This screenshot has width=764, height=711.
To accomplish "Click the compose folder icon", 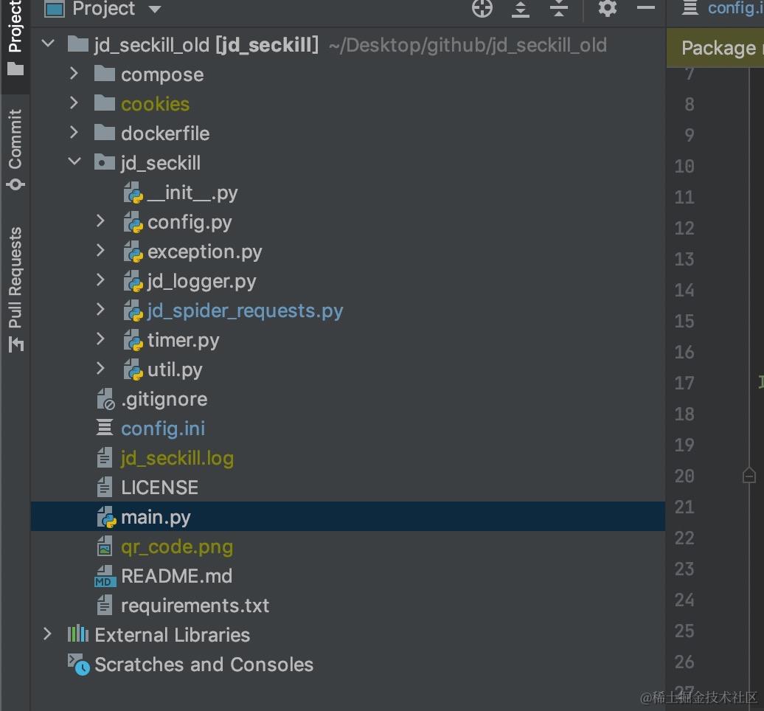I will pos(104,74).
